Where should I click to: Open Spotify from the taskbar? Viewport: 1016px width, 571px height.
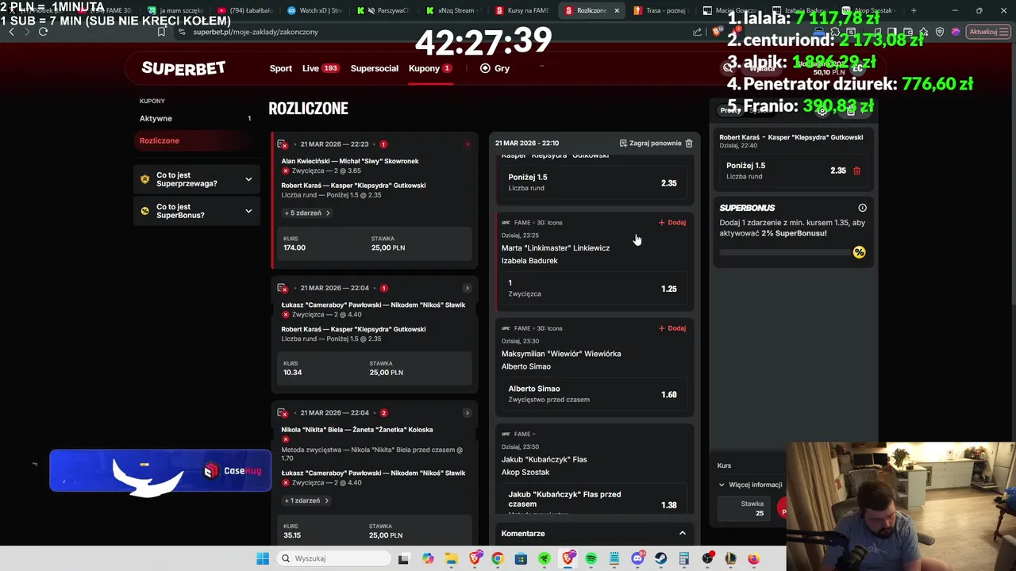coord(591,558)
